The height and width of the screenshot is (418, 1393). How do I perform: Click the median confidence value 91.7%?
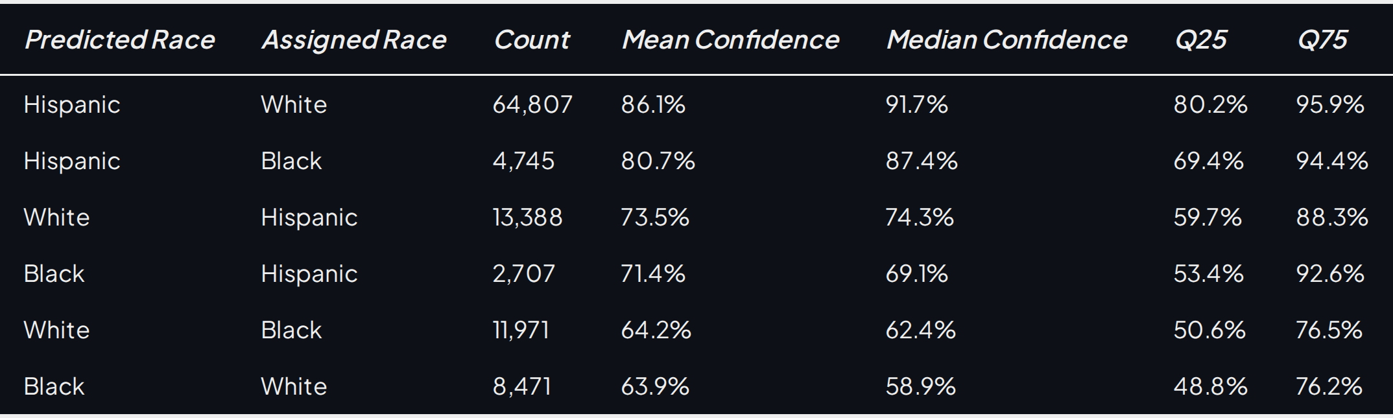tap(917, 104)
